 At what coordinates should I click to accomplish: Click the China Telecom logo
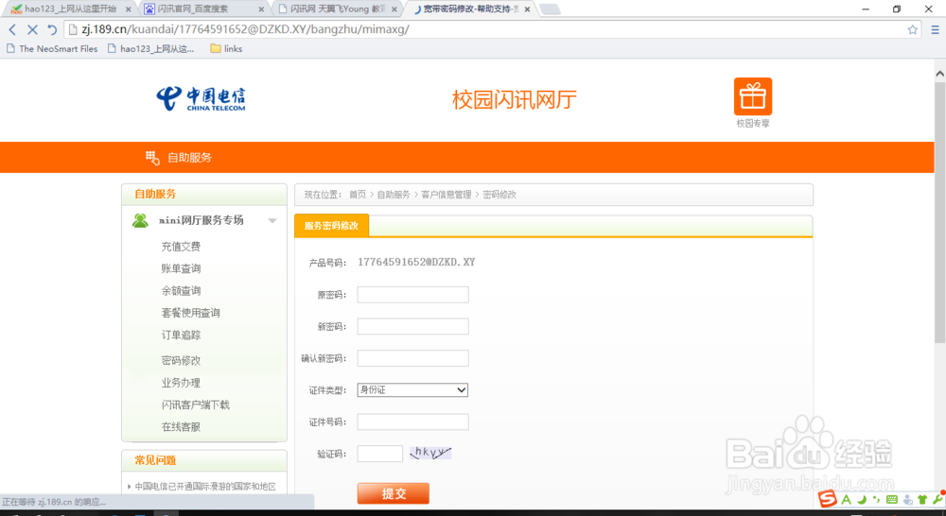(201, 99)
